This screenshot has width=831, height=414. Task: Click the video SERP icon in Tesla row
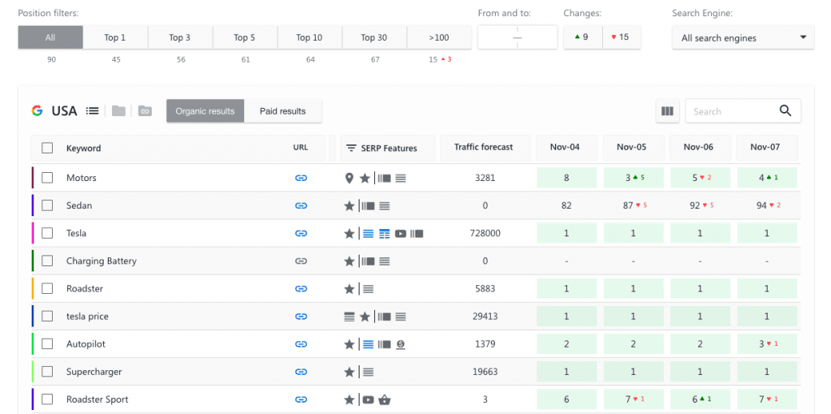pyautogui.click(x=401, y=233)
